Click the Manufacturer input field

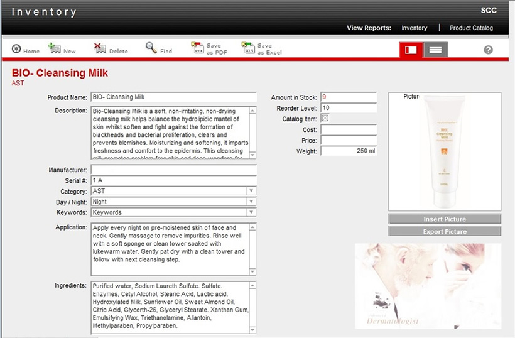(x=173, y=170)
